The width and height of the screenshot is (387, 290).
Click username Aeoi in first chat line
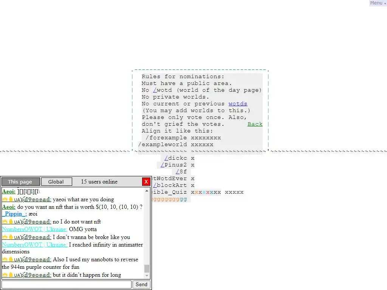[x=9, y=191]
